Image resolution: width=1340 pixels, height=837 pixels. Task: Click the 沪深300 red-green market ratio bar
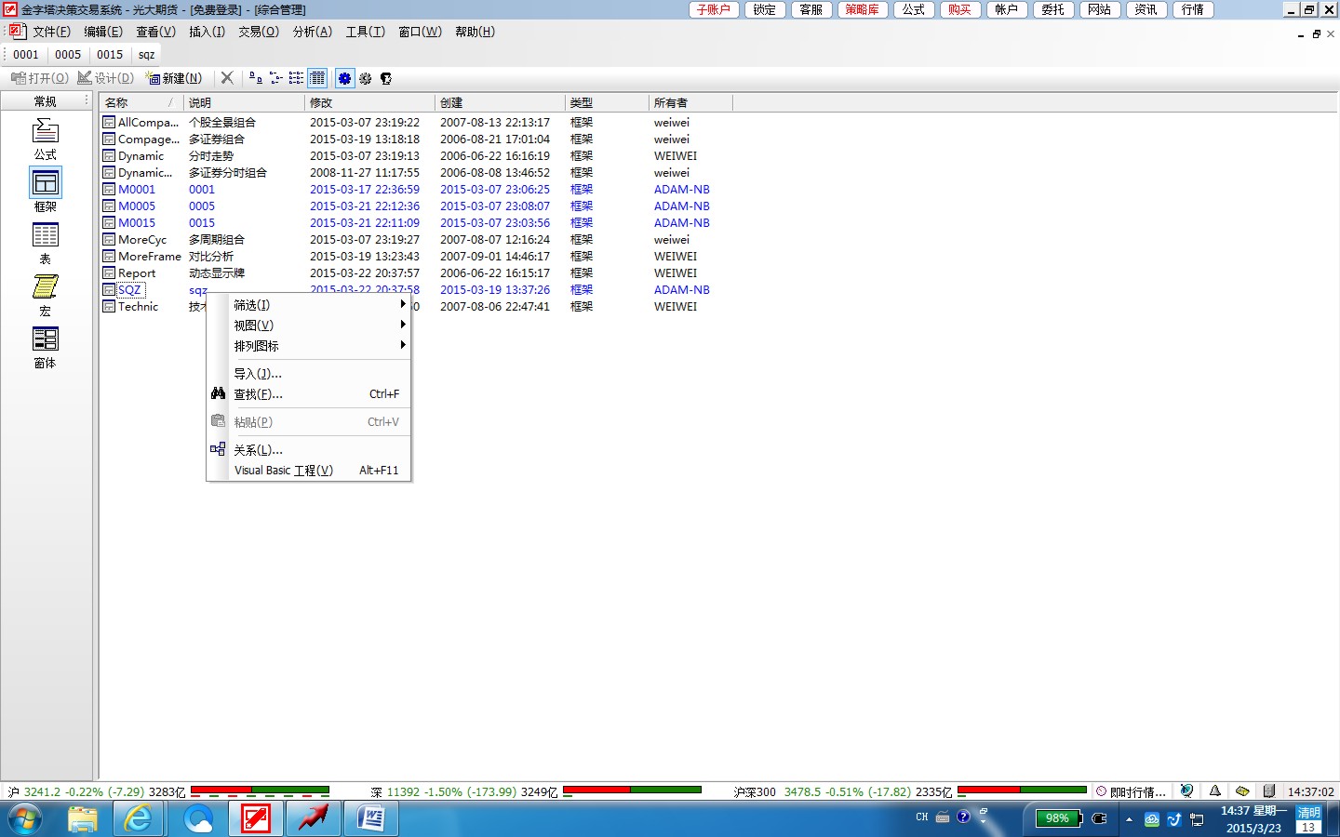pos(1022,790)
